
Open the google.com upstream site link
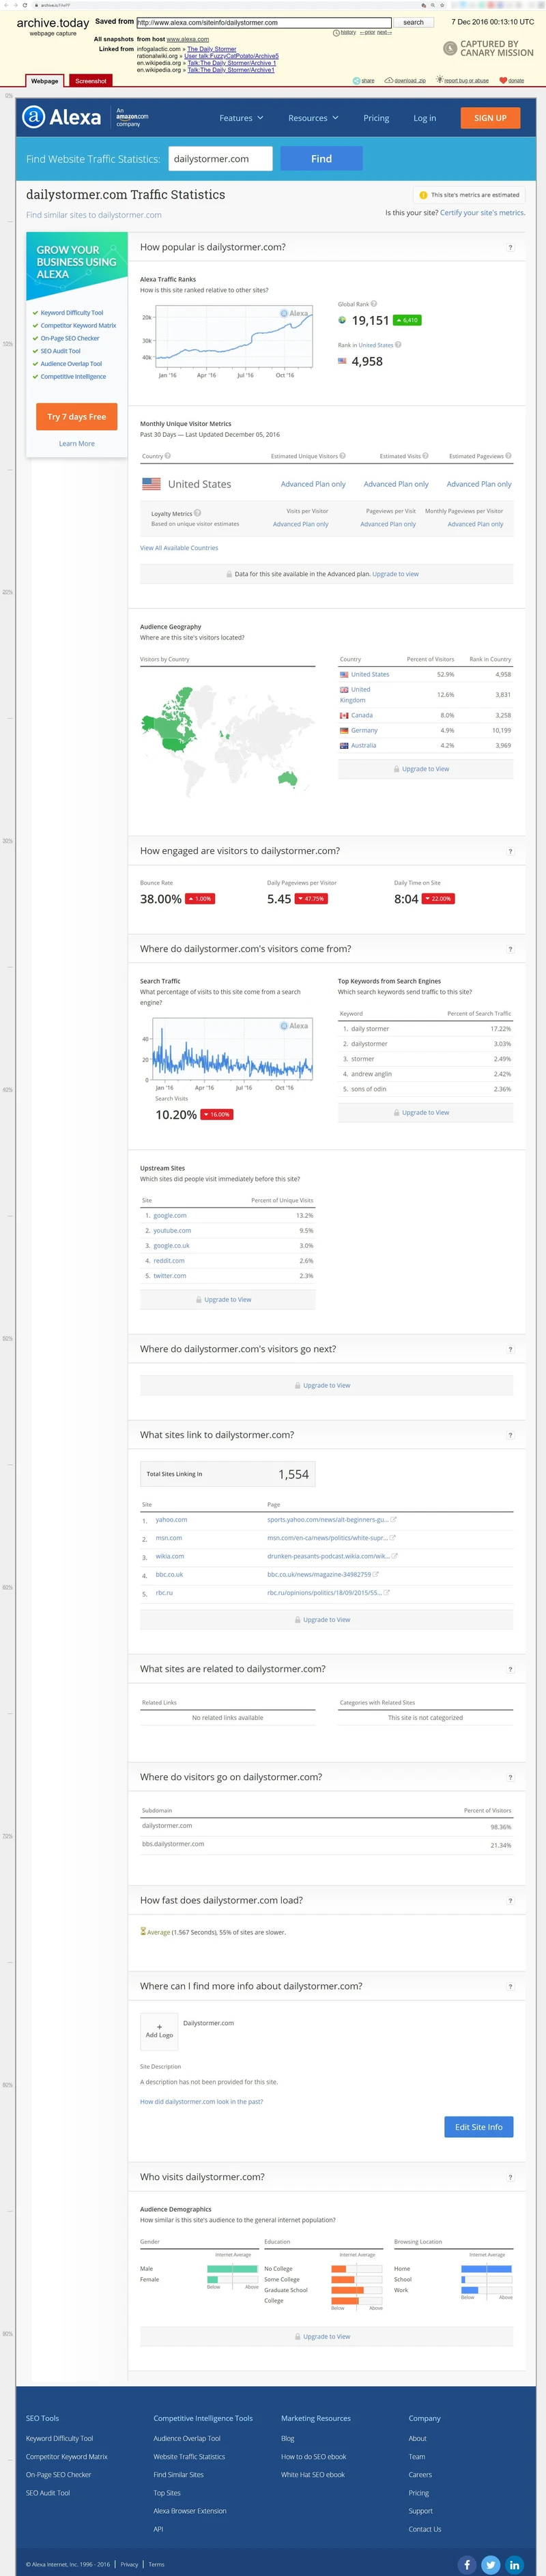pyautogui.click(x=170, y=1216)
